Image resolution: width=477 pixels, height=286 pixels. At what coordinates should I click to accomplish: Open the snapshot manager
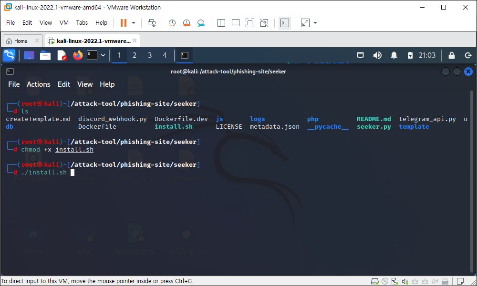201,23
